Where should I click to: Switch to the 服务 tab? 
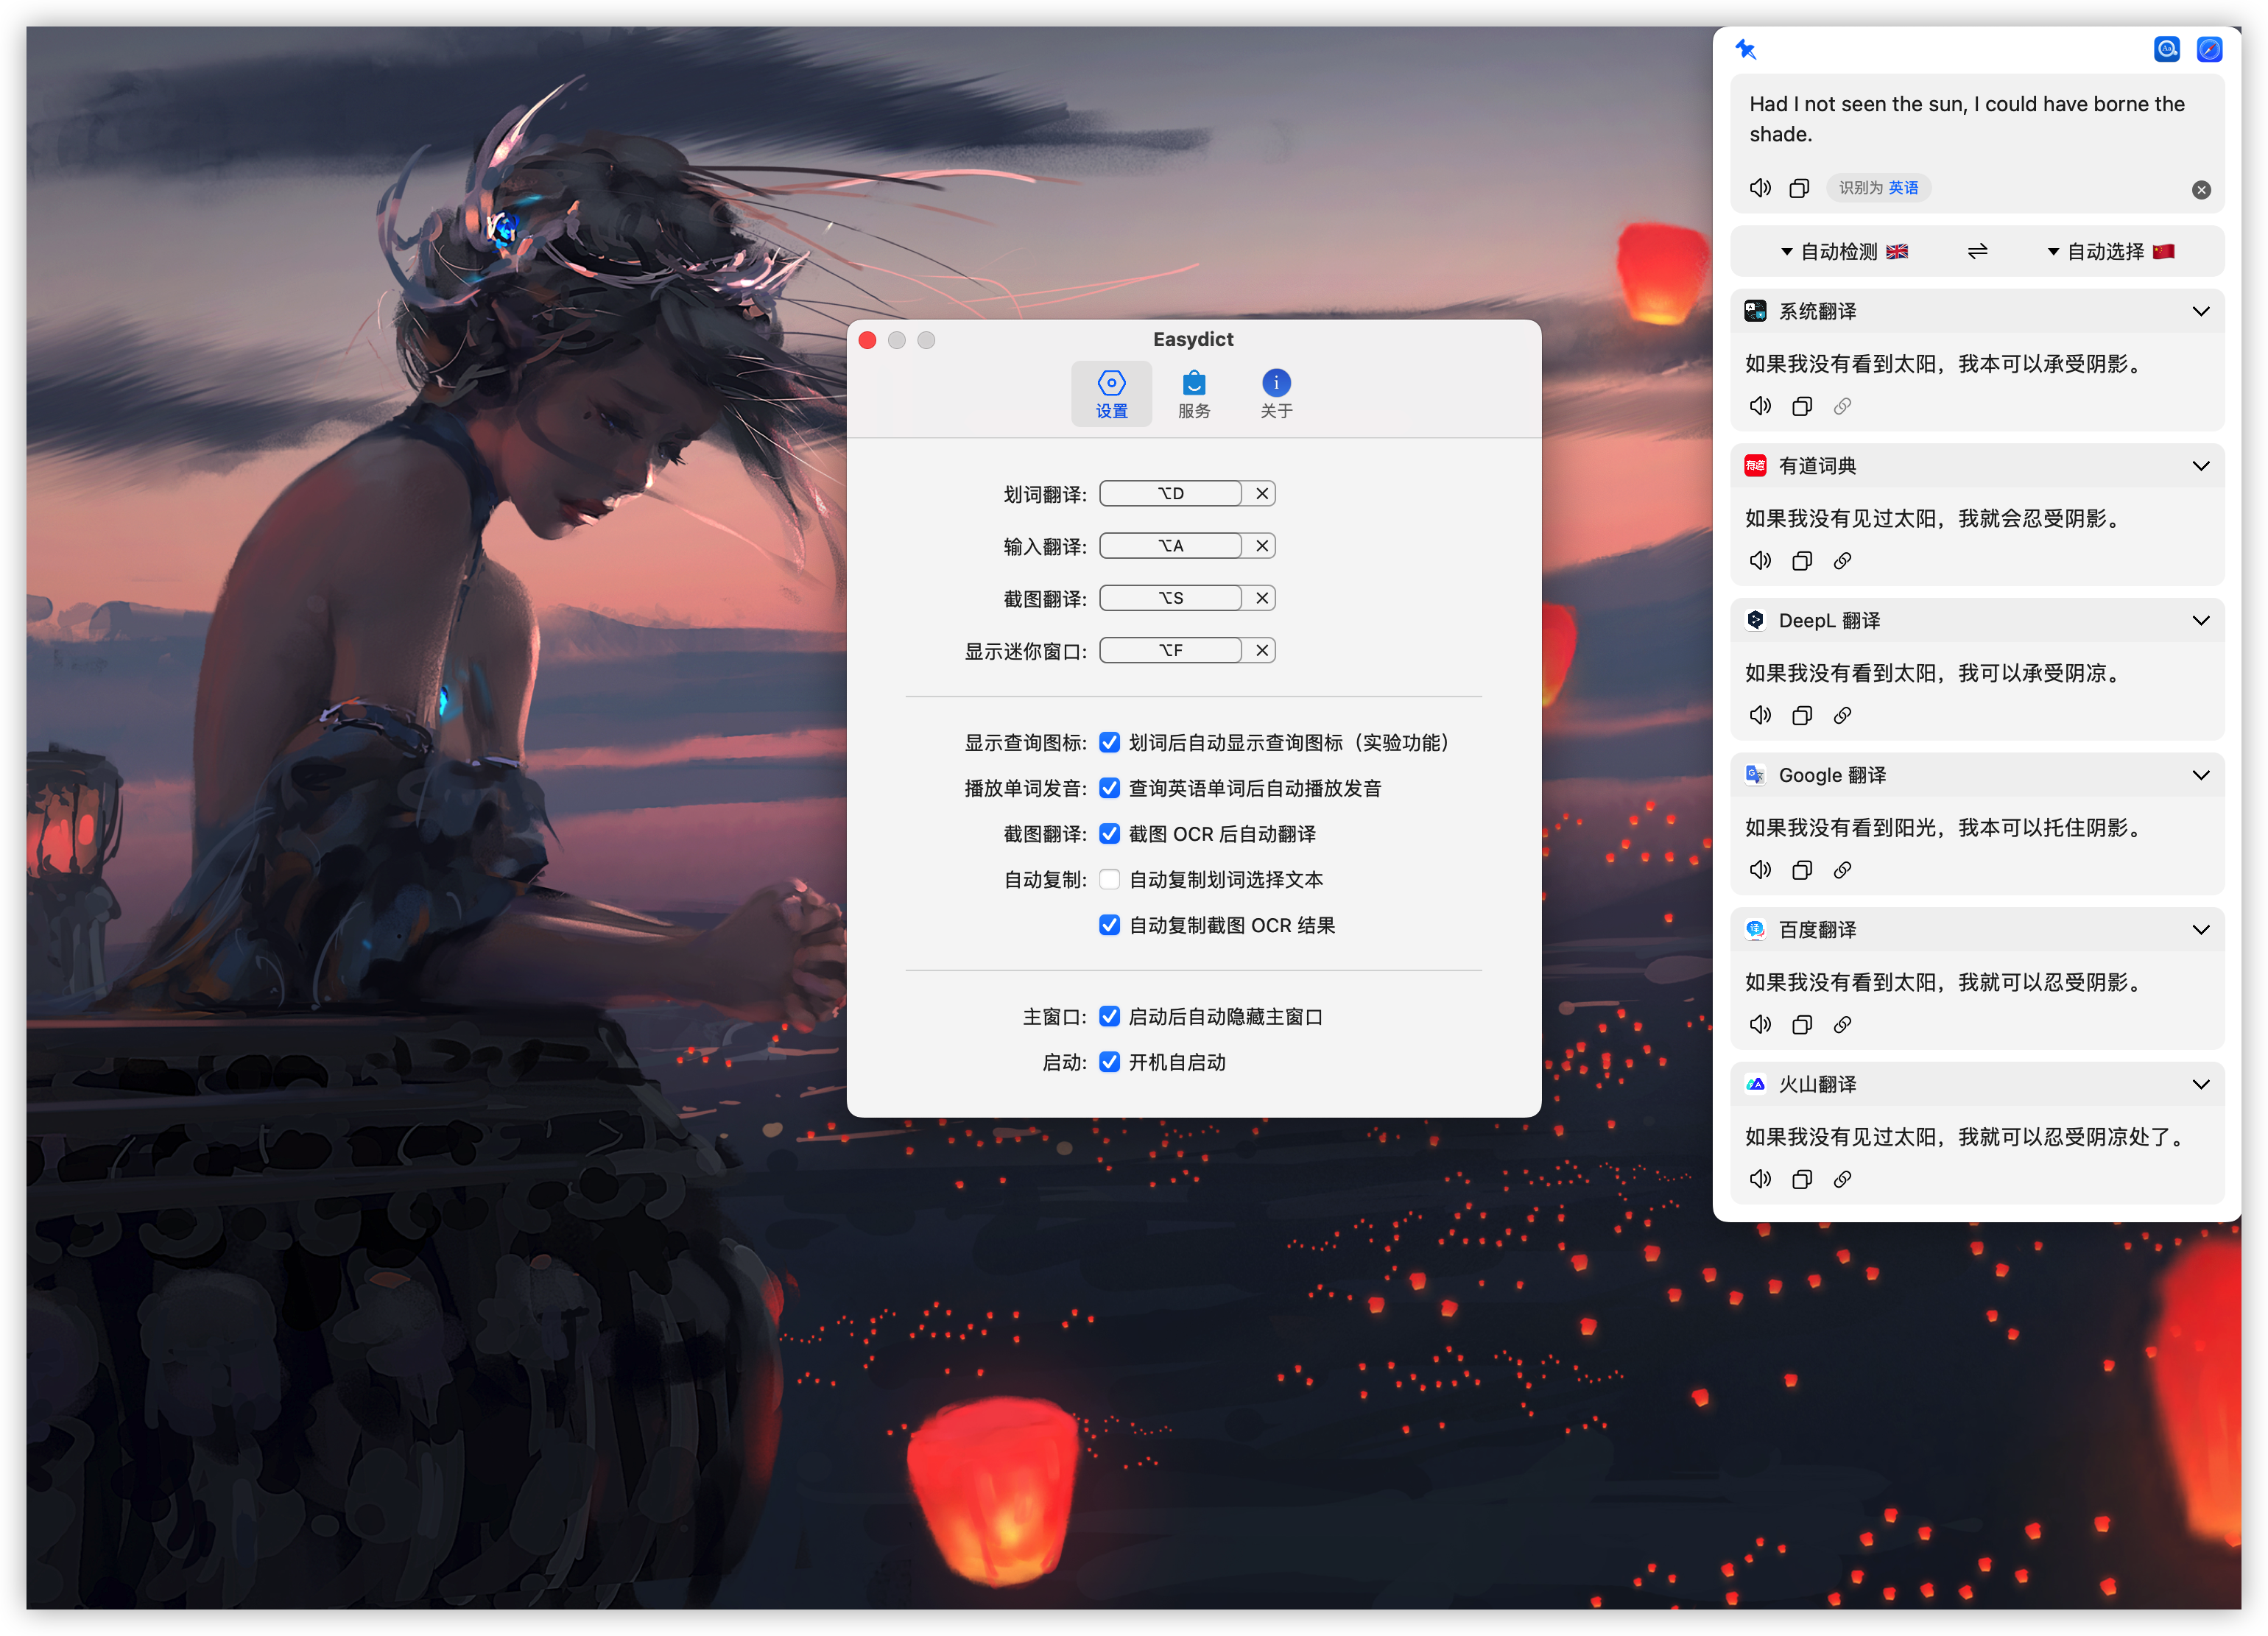[1193, 394]
